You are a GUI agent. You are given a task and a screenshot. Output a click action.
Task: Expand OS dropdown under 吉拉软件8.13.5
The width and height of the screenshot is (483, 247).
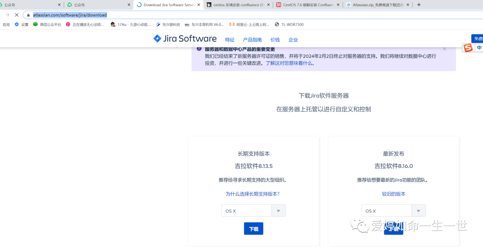pyautogui.click(x=254, y=211)
